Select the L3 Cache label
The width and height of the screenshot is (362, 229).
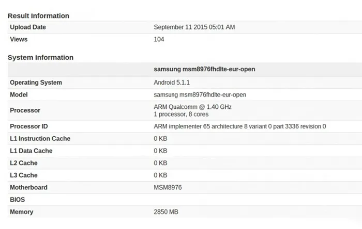pos(24,175)
